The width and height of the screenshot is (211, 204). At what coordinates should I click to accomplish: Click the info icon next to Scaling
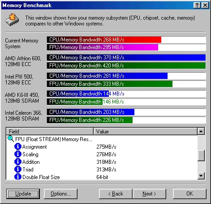[x=18, y=154]
